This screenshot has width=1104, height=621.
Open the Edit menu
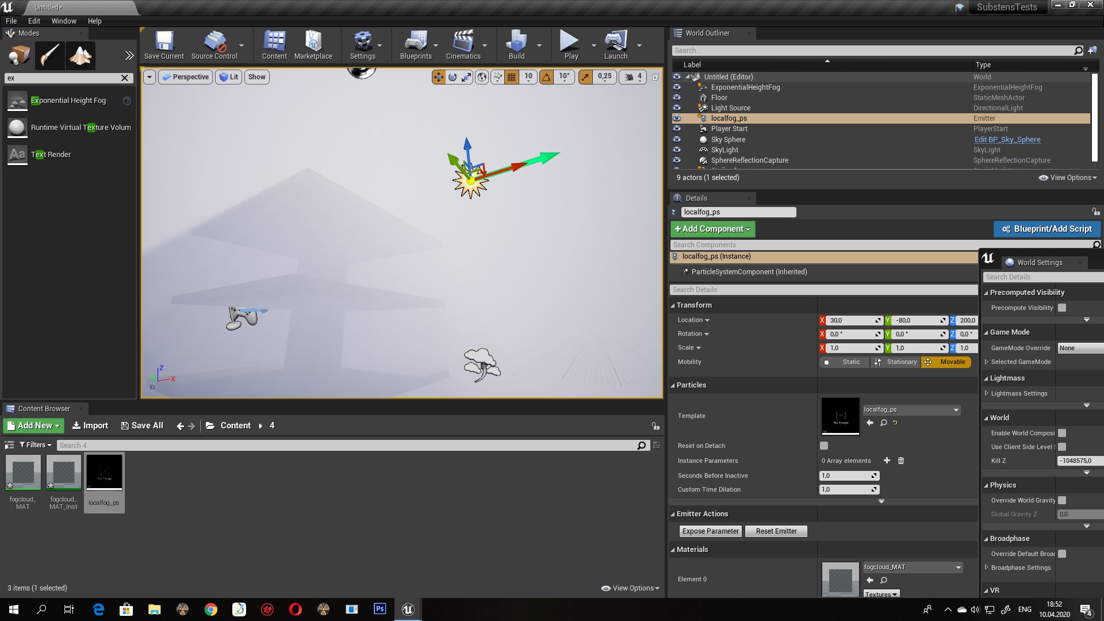tap(34, 21)
